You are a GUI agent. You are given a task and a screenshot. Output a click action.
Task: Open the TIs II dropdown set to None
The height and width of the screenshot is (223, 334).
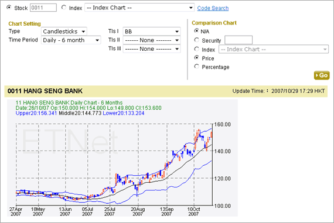(152, 40)
